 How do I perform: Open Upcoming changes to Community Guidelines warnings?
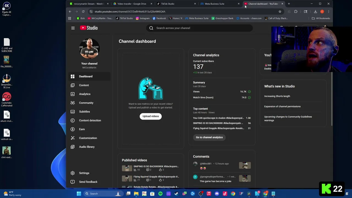(288, 119)
